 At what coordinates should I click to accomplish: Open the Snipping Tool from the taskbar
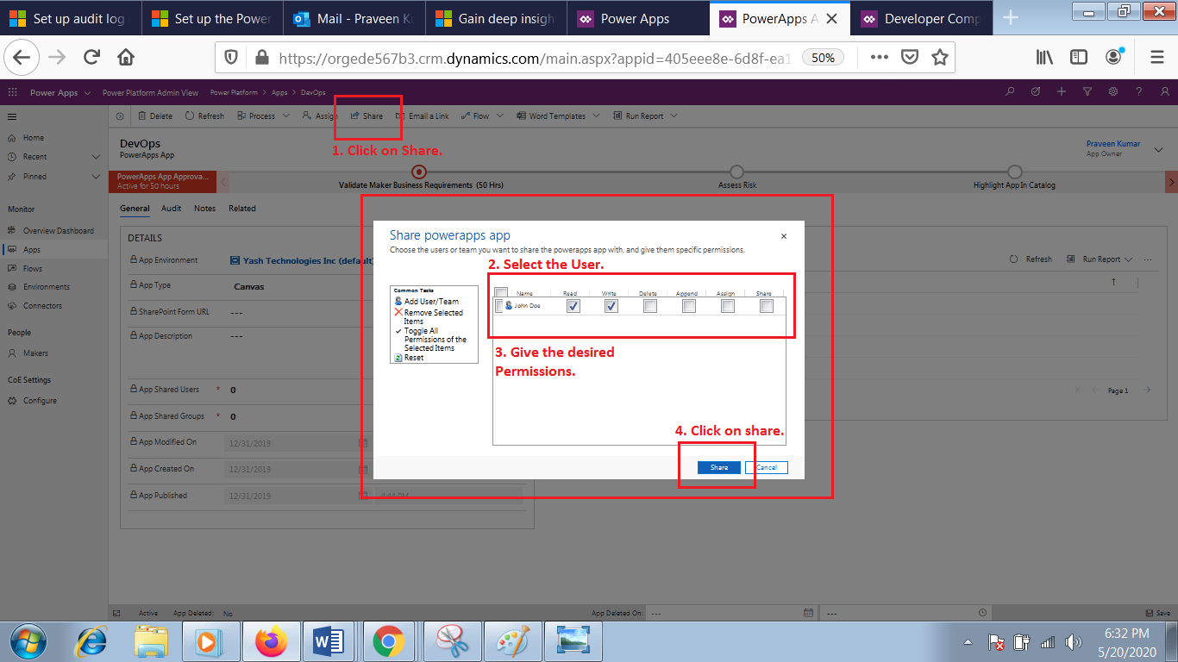click(452, 640)
